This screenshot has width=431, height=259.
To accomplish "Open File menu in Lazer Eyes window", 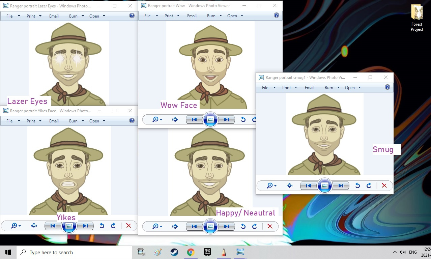I will pos(13,16).
